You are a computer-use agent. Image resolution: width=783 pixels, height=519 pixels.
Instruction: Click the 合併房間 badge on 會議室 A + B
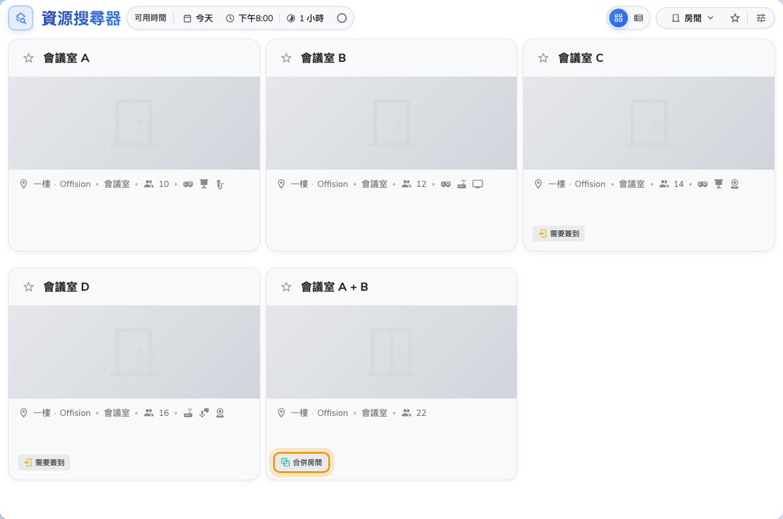[302, 462]
